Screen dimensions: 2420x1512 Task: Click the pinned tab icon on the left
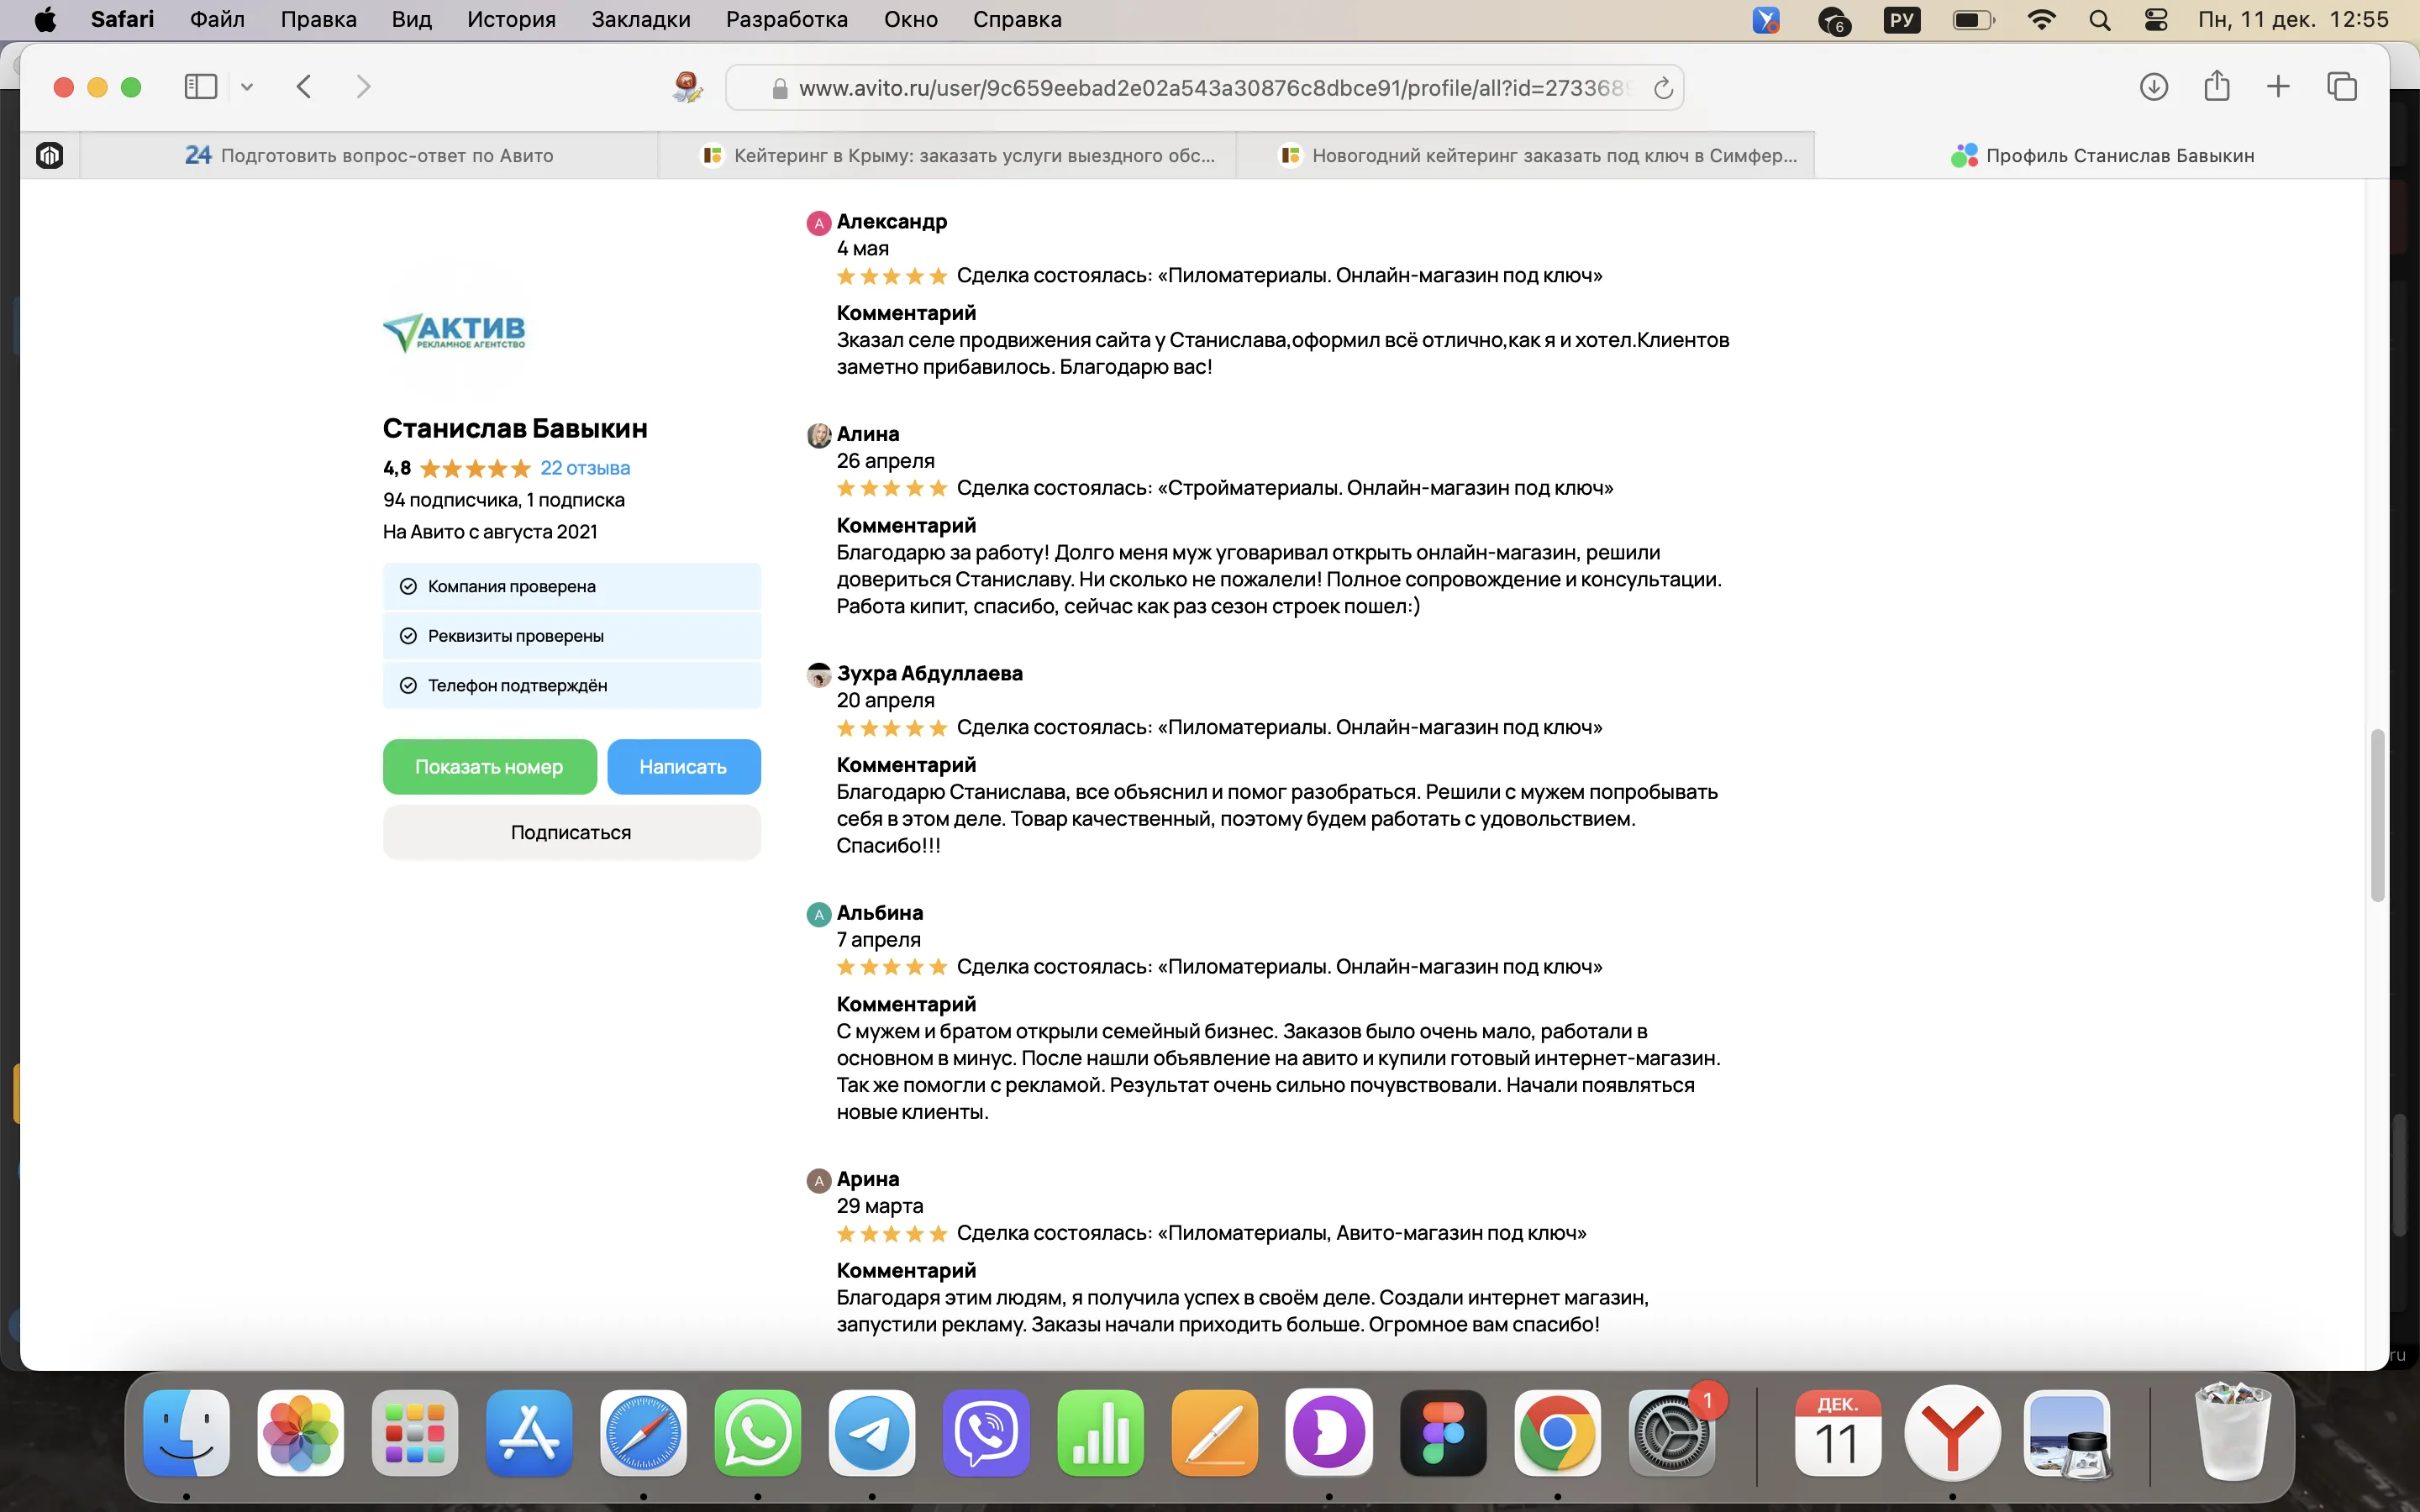(50, 155)
